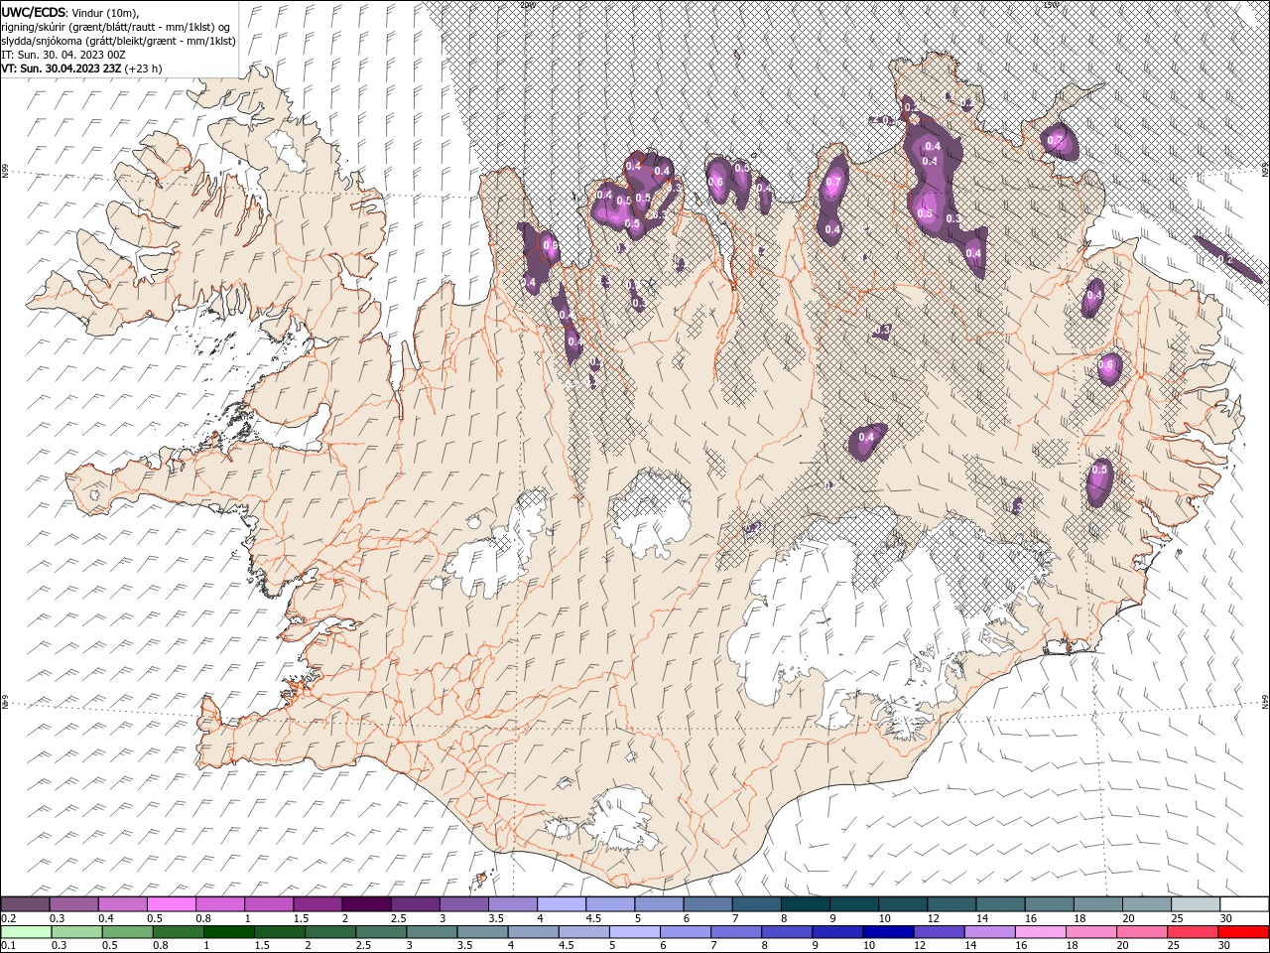
Task: Select darkest green lower swatch between 1 and 1.5
Action: (229, 932)
